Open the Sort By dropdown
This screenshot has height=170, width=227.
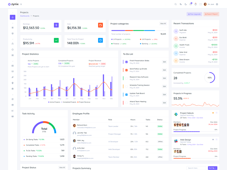pyautogui.click(x=213, y=168)
